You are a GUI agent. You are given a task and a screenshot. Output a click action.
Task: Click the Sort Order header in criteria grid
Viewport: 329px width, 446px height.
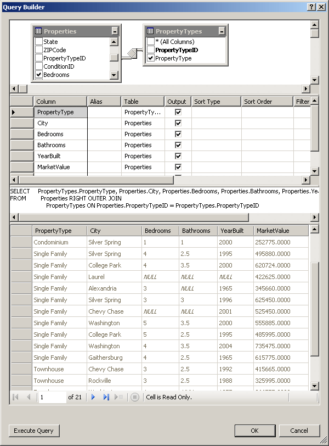pyautogui.click(x=267, y=102)
